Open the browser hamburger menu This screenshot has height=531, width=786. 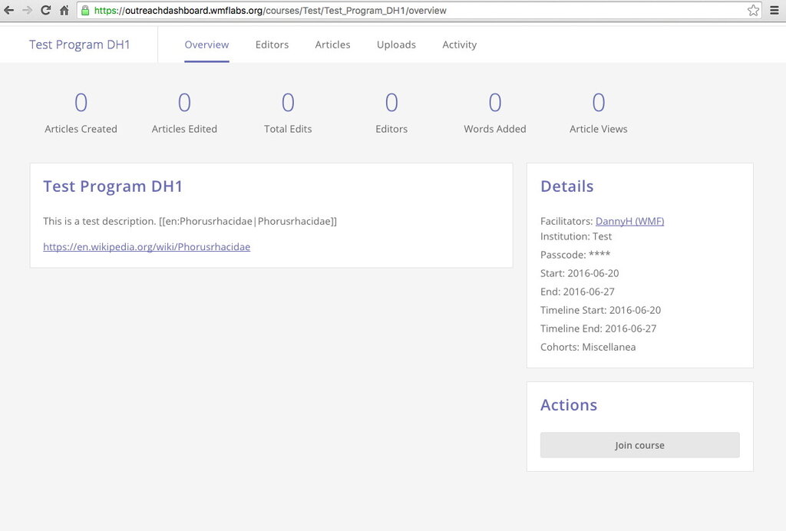pos(774,11)
